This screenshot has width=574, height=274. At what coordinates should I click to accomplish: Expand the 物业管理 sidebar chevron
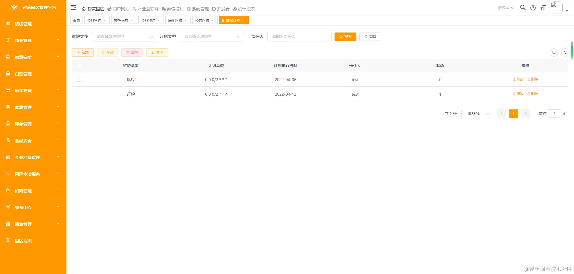coord(58,40)
